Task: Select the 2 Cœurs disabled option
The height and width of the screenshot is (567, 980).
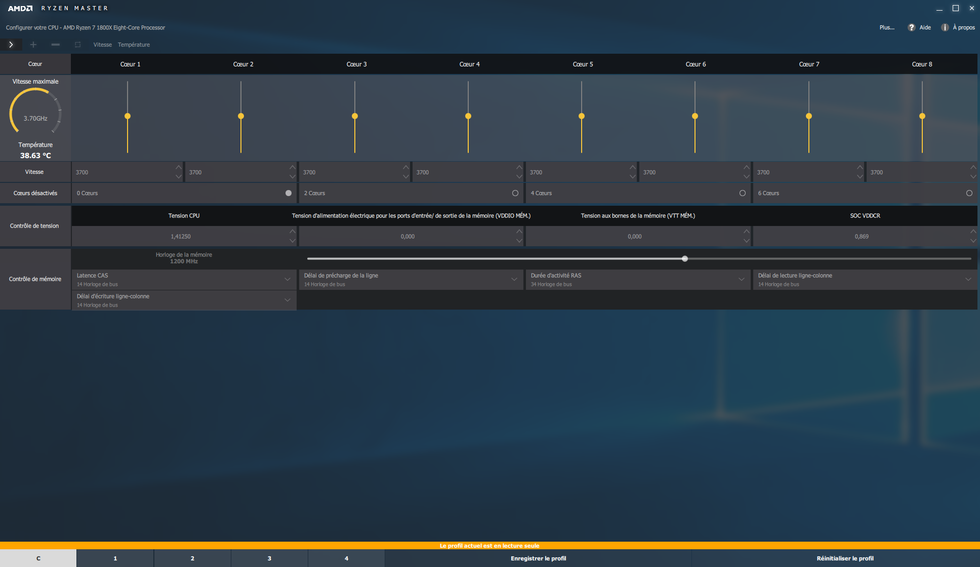Action: 515,193
